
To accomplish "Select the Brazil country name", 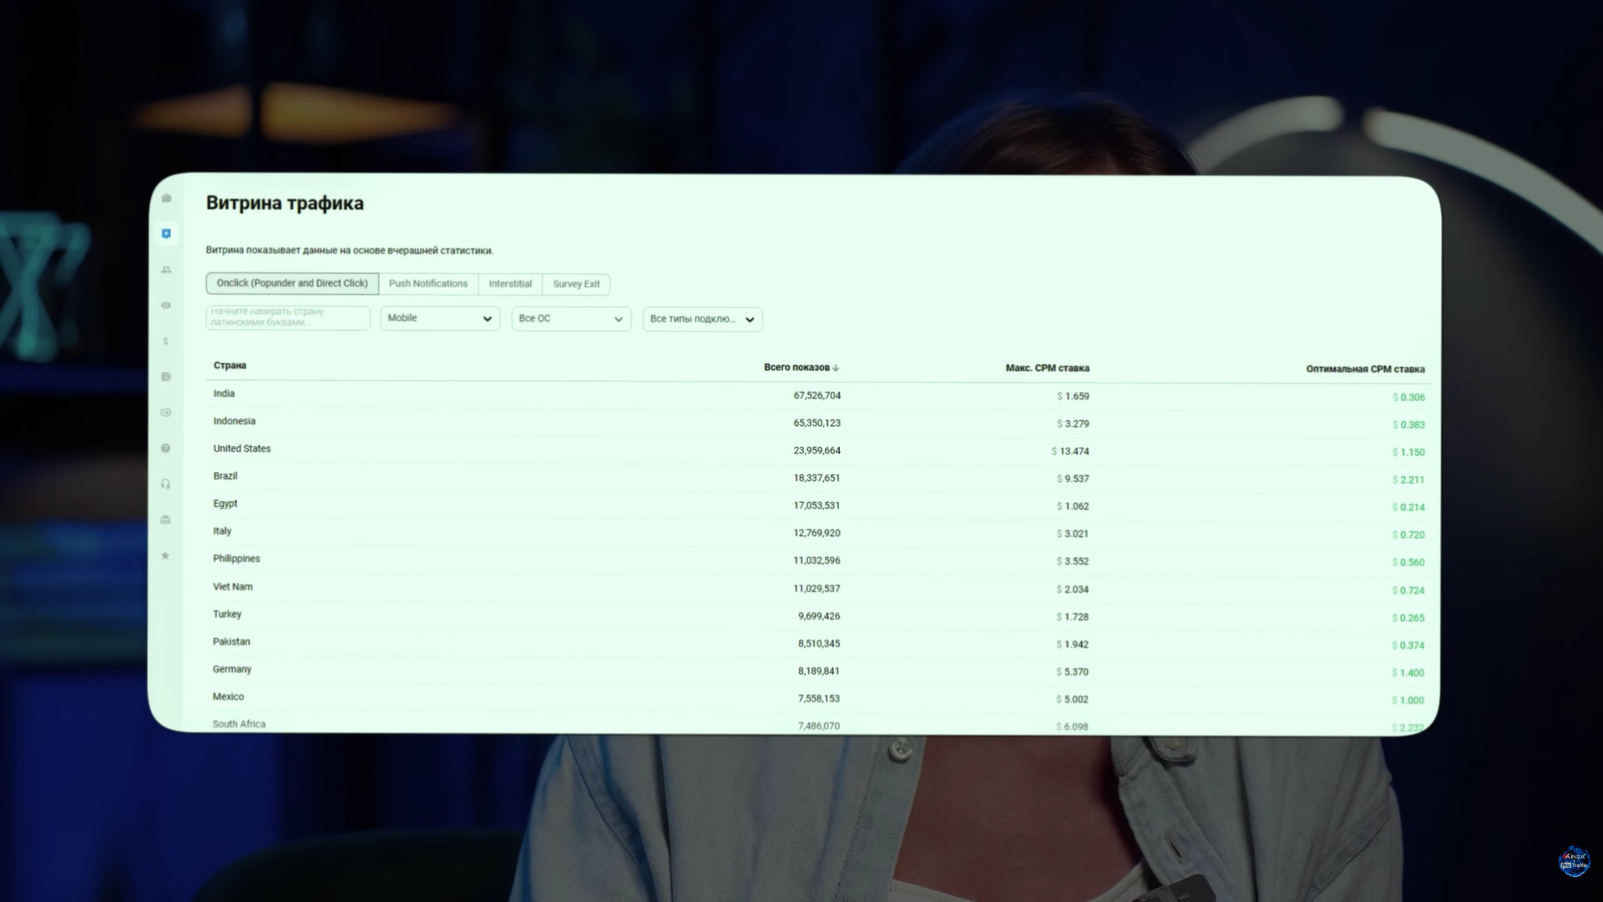I will [225, 476].
